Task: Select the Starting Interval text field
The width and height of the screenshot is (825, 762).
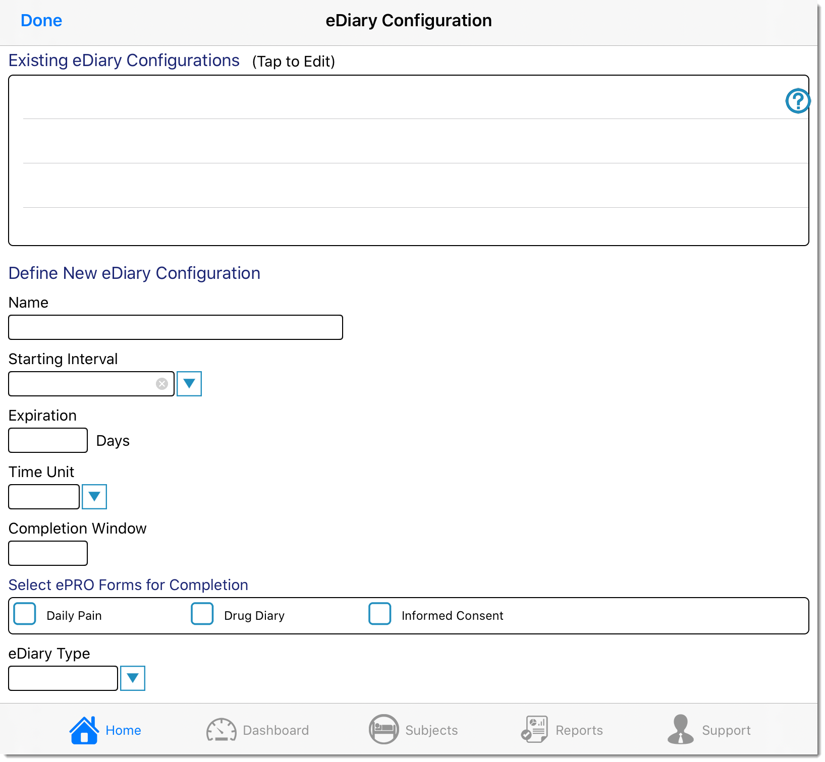Action: [x=91, y=384]
